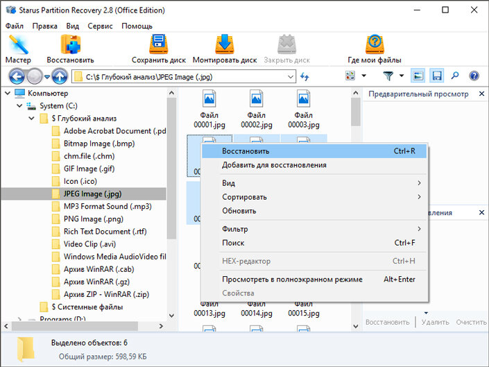
Task: Open the Вид menu in menu bar
Action: pos(72,26)
